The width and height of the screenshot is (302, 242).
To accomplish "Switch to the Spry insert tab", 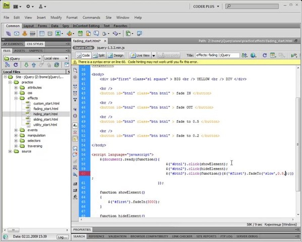I will pyautogui.click(x=66, y=26).
